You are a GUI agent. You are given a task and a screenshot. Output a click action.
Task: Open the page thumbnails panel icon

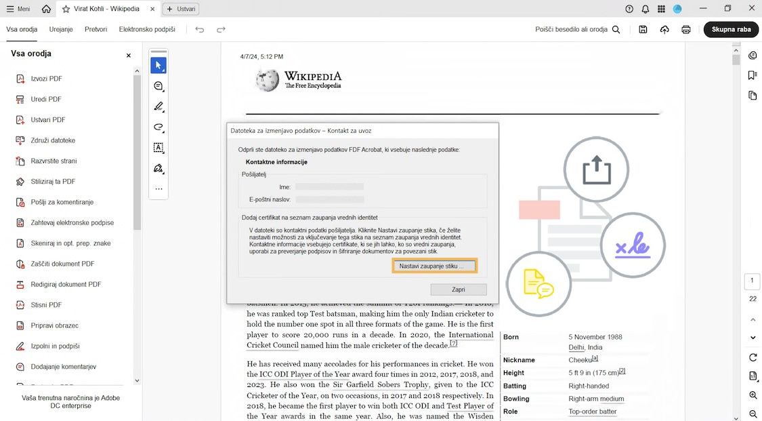[x=753, y=96]
